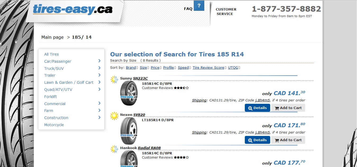Screen dimensions: 357x167
Task: Expand the Truck/SUV category
Action: [54, 68]
